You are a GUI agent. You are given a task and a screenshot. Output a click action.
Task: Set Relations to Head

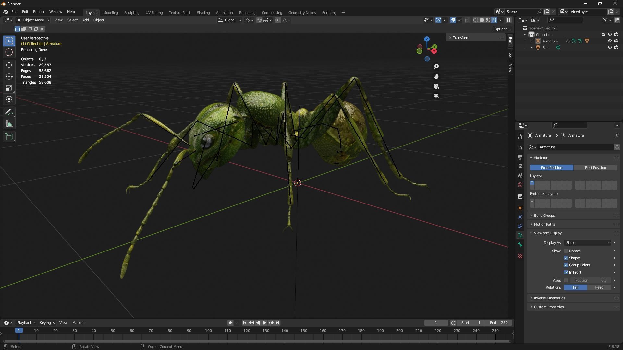click(x=599, y=287)
